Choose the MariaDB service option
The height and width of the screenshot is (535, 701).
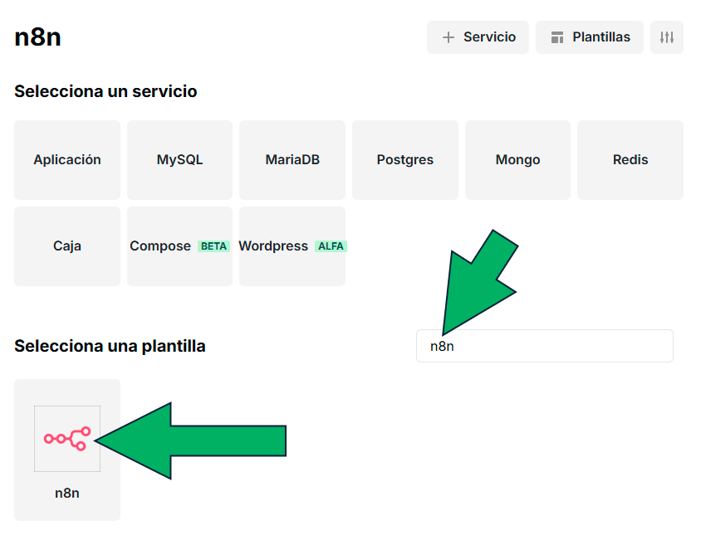click(x=292, y=160)
